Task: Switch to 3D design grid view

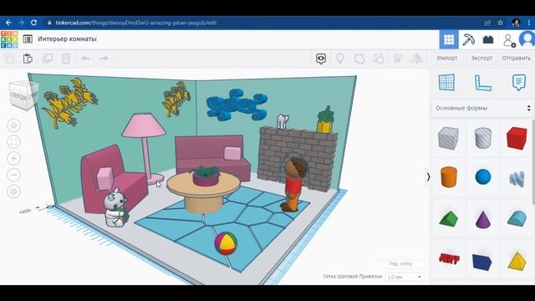Action: point(449,39)
